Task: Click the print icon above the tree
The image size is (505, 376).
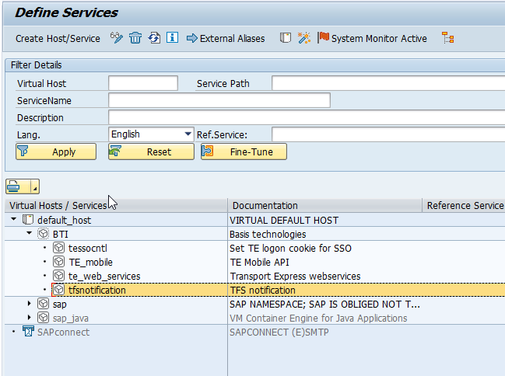Action: tap(17, 186)
